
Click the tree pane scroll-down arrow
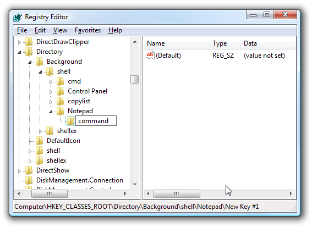coord(135,185)
